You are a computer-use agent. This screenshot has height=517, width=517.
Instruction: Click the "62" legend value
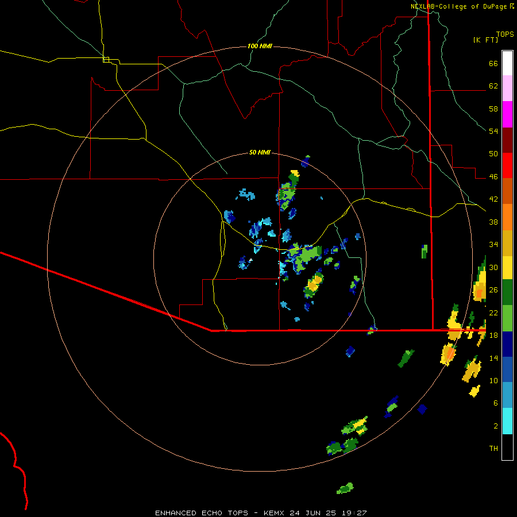click(x=493, y=86)
